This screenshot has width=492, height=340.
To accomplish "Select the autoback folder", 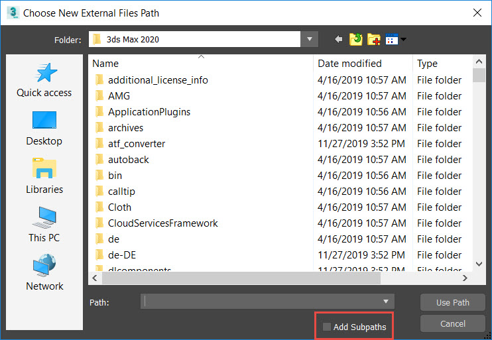I will [129, 160].
